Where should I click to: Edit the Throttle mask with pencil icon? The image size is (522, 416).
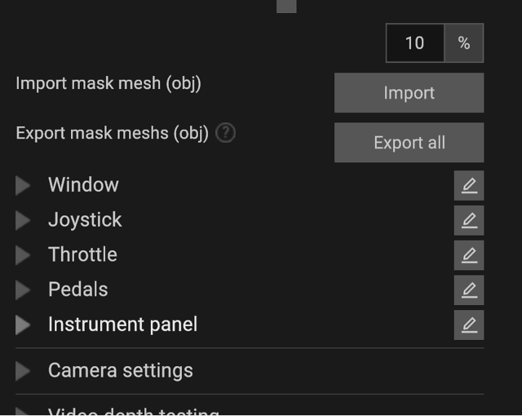click(x=469, y=255)
